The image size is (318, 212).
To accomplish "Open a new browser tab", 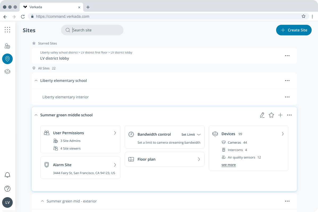I will point(88,7).
